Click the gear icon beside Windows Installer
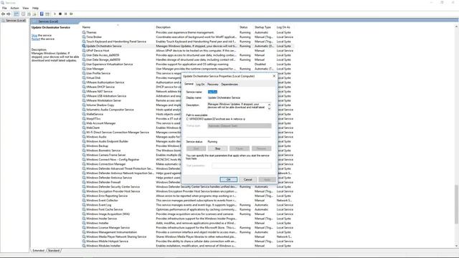Screen dimensions: 459x258 tap(84, 223)
